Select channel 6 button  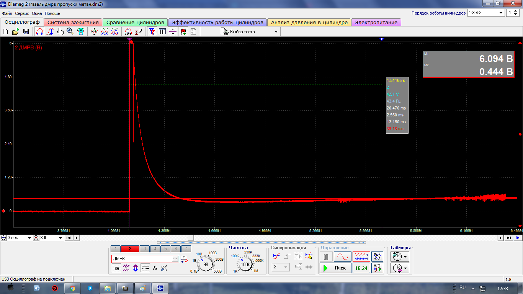click(176, 249)
